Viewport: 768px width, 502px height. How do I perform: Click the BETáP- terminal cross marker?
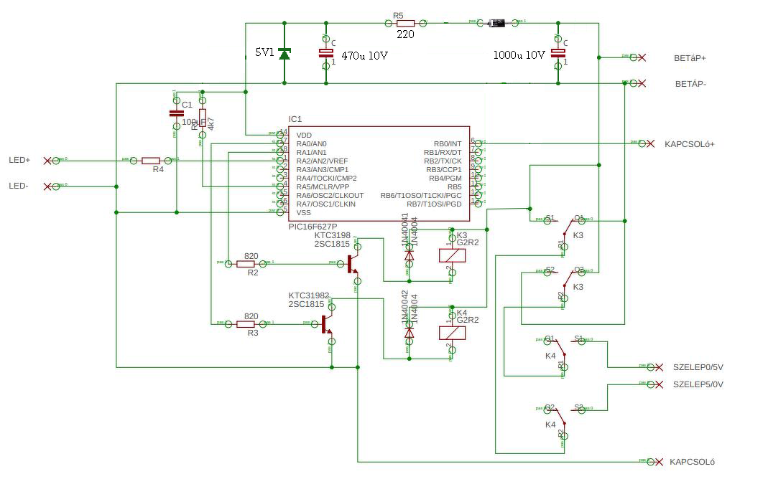pos(642,84)
